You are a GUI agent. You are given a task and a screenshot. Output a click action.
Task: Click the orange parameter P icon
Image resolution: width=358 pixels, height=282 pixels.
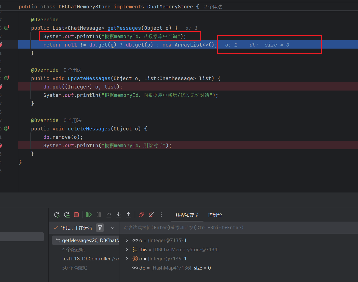click(135, 259)
